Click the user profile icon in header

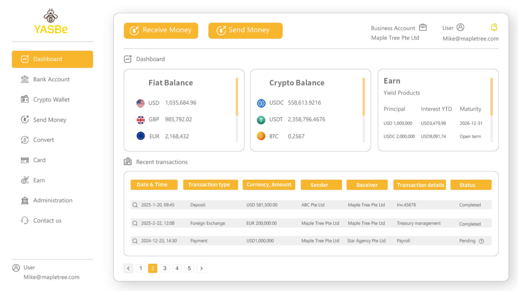point(460,27)
